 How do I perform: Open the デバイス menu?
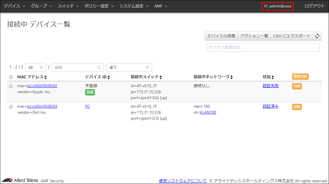(x=12, y=6)
